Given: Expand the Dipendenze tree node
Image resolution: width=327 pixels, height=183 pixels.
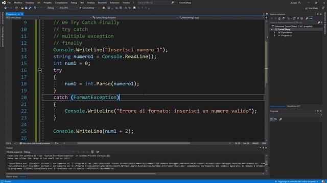Looking at the screenshot, I should pos(275,33).
